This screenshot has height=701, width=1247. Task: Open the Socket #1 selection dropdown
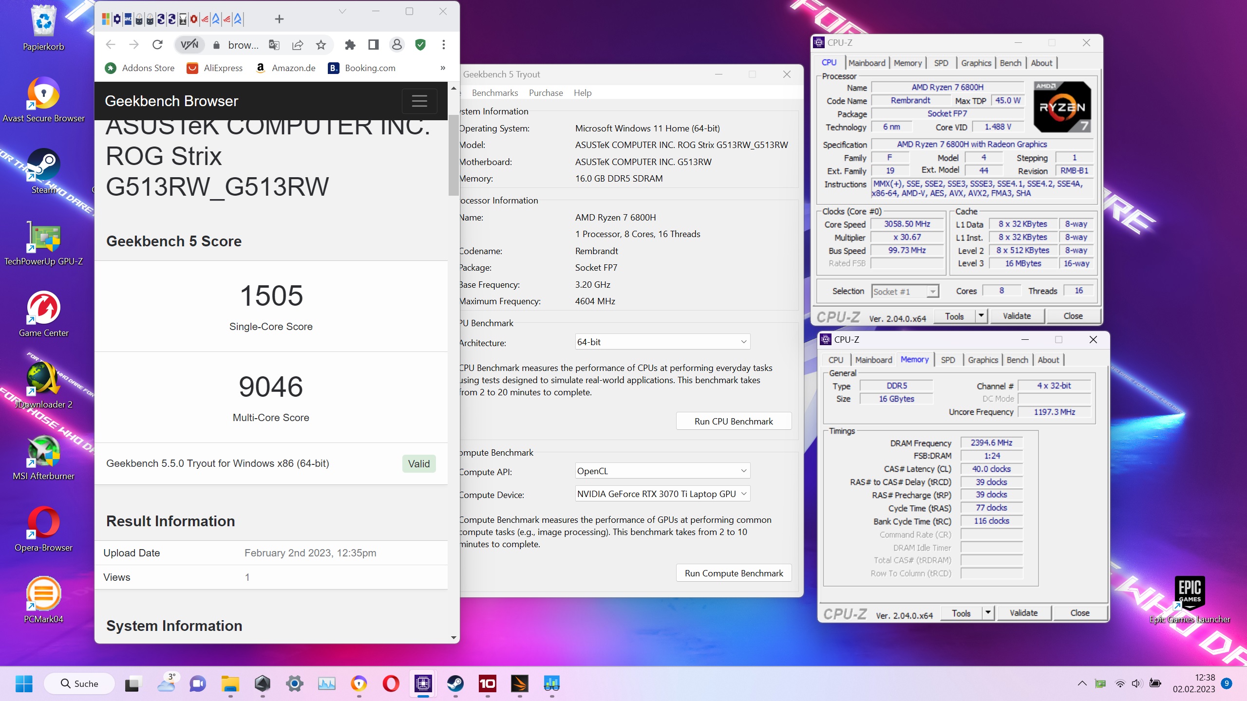tap(905, 291)
